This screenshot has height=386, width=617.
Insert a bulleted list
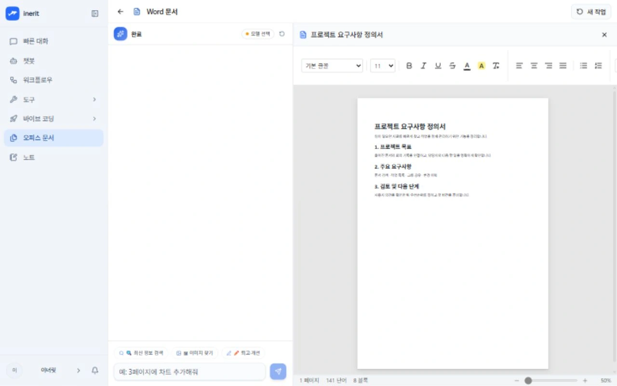point(584,66)
